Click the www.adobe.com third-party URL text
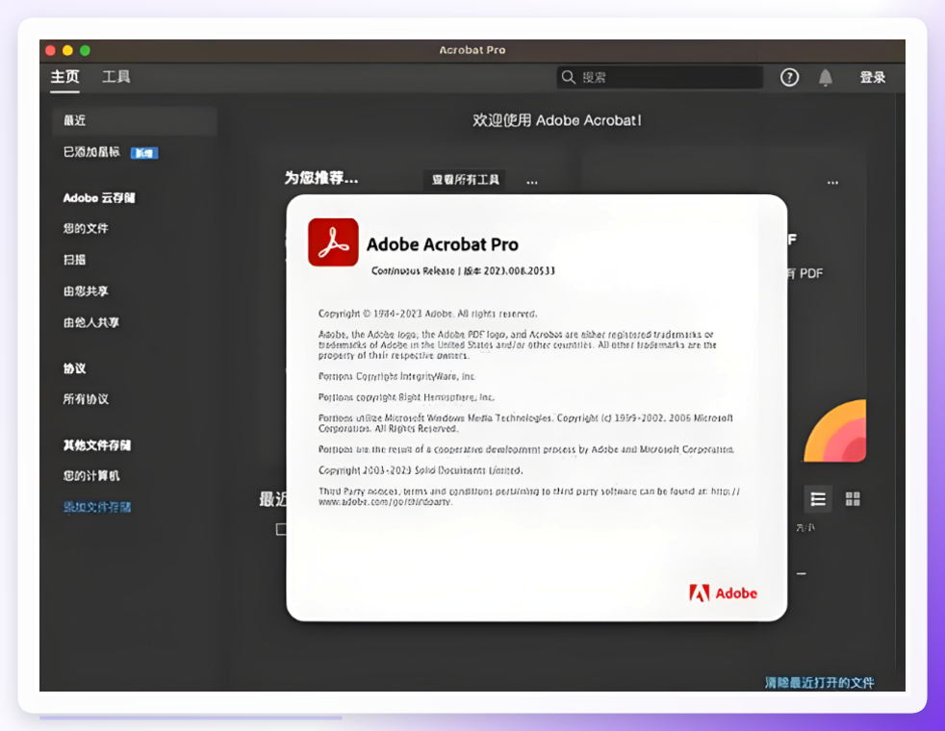945x731 pixels. [x=385, y=501]
